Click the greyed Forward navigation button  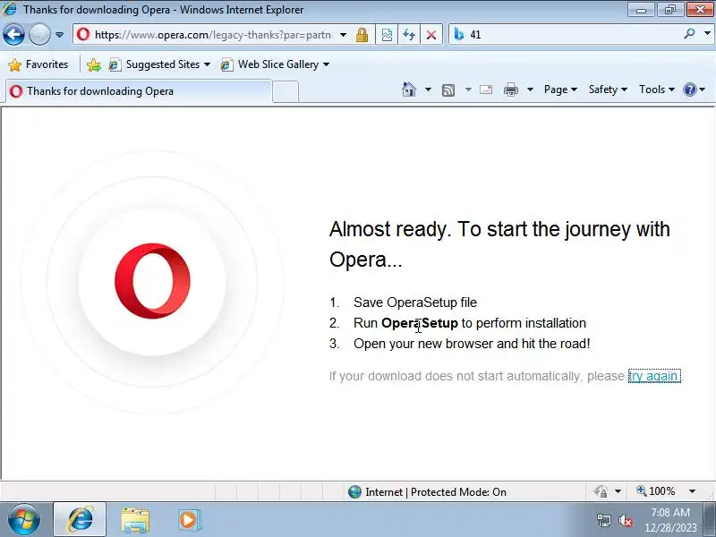(x=39, y=34)
